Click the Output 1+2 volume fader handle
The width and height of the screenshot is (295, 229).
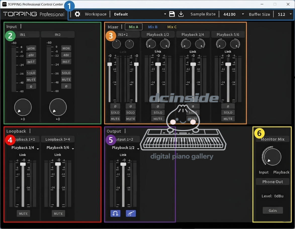123,164
